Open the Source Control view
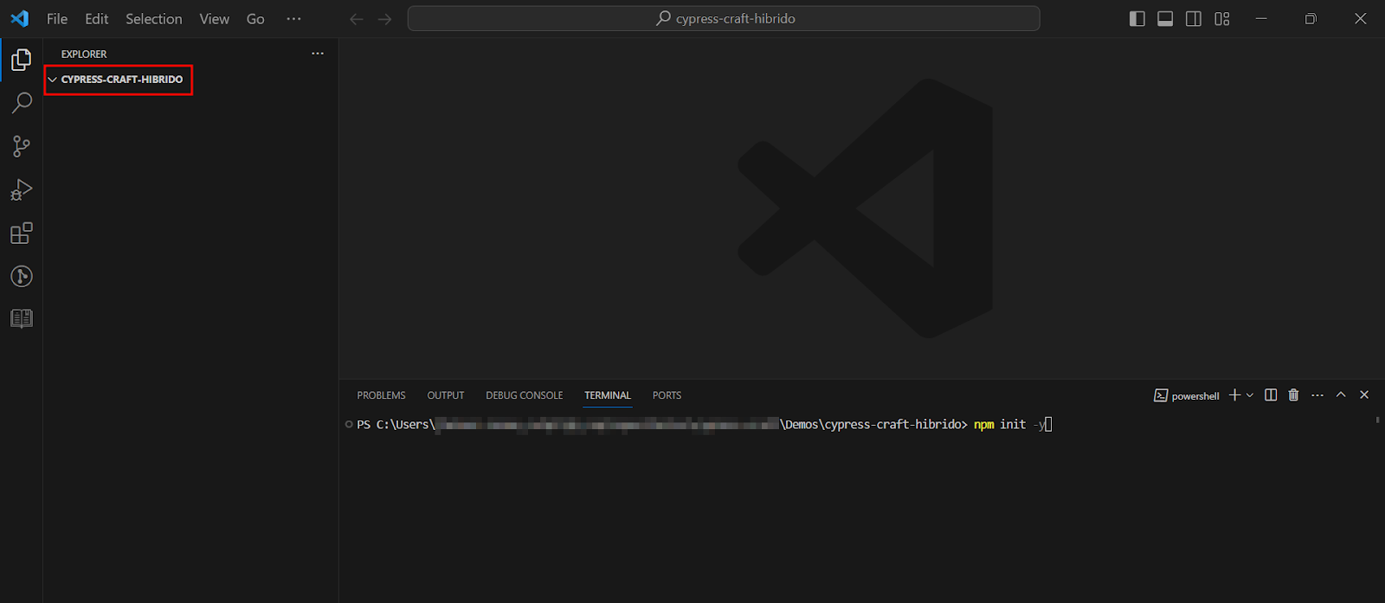Viewport: 1385px width, 603px height. pyautogui.click(x=22, y=146)
